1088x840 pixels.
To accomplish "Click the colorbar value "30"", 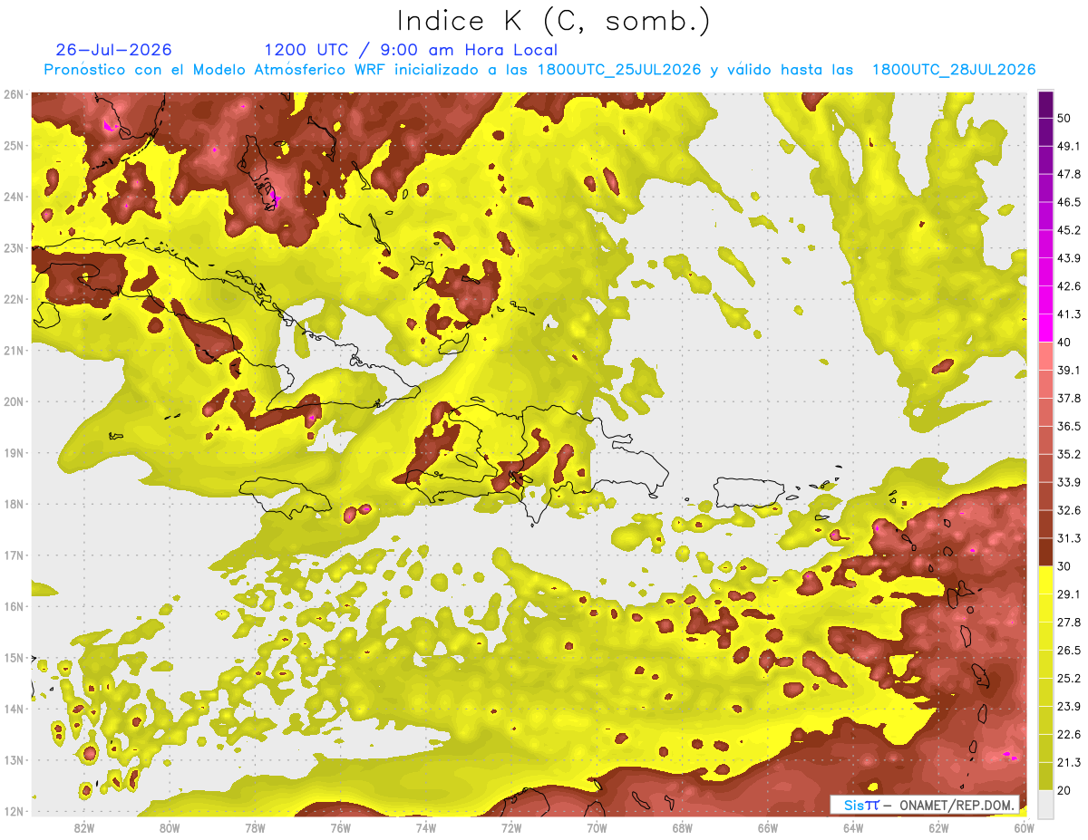I will click(1066, 566).
